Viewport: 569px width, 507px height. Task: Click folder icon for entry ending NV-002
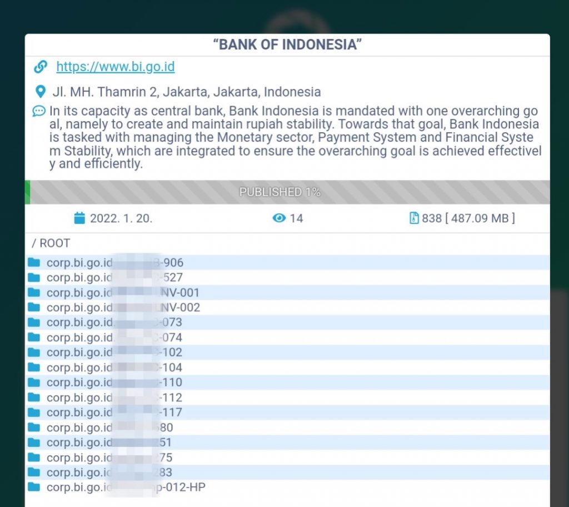pyautogui.click(x=34, y=308)
